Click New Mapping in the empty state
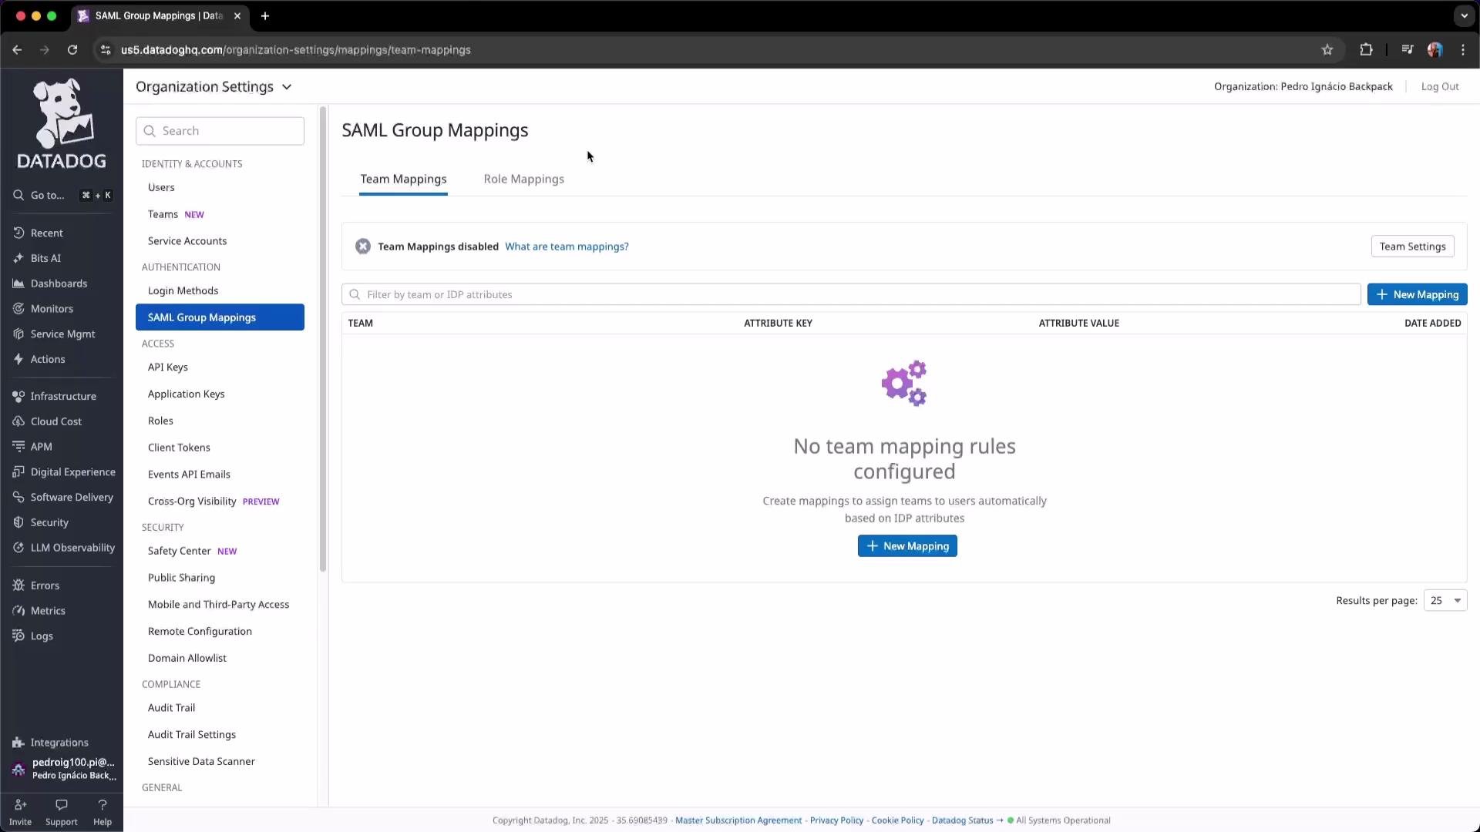Image resolution: width=1480 pixels, height=832 pixels. [907, 546]
